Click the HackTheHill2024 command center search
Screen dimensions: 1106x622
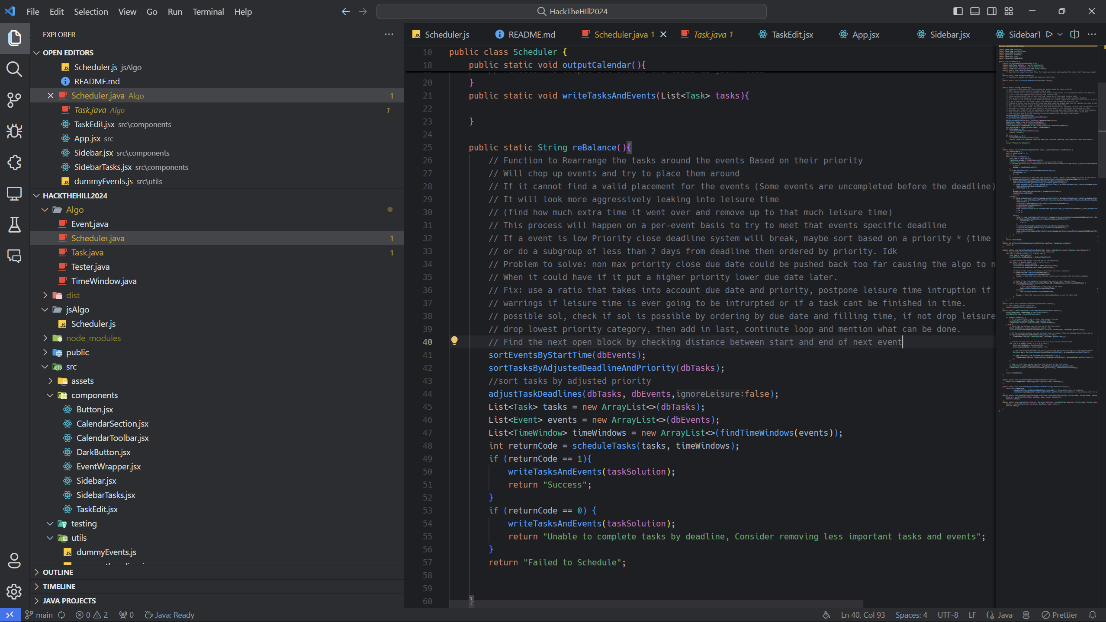click(571, 12)
